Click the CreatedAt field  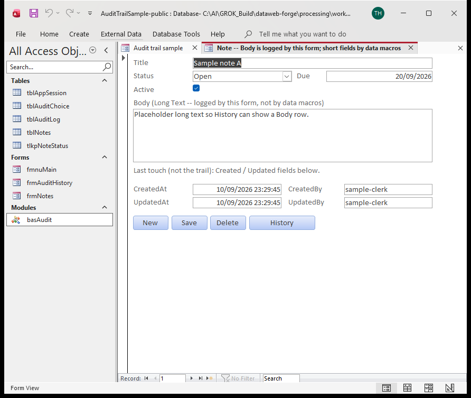tap(237, 189)
